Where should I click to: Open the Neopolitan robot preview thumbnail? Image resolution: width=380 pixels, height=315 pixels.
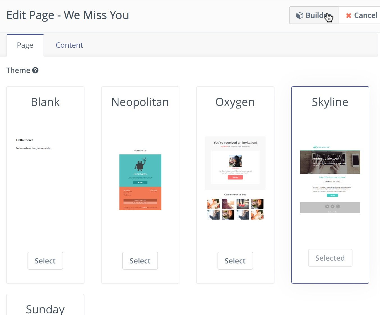point(140,181)
